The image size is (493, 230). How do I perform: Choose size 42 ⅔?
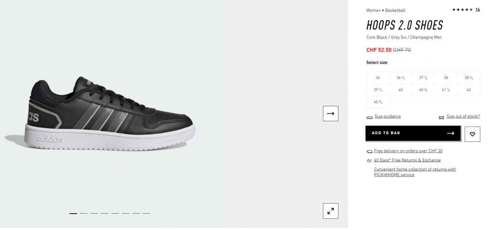click(x=377, y=102)
